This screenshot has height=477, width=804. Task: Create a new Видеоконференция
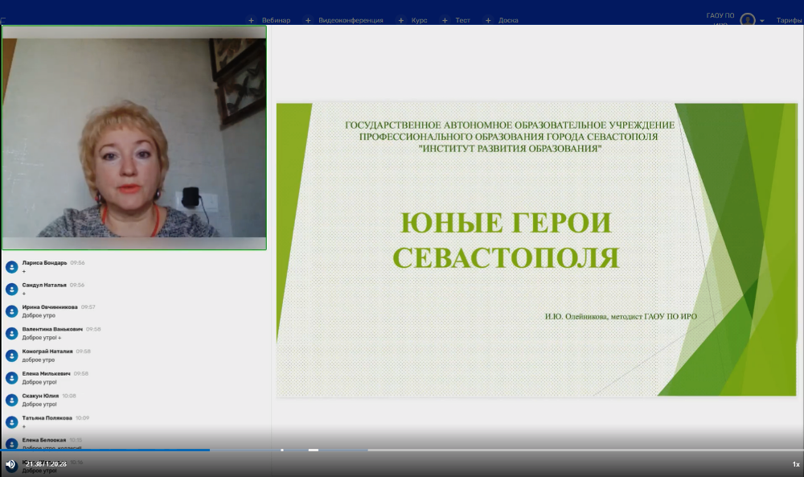click(351, 21)
